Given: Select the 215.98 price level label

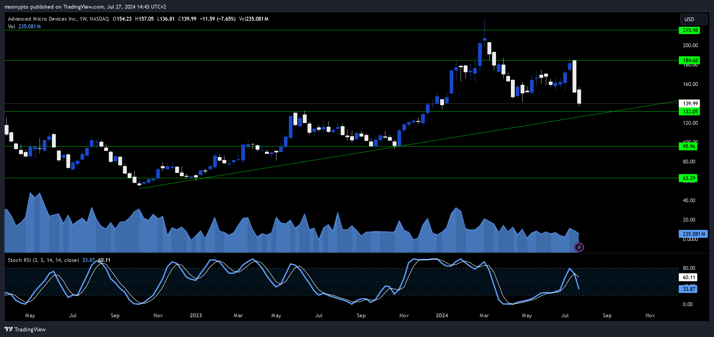Looking at the screenshot, I should click(689, 30).
